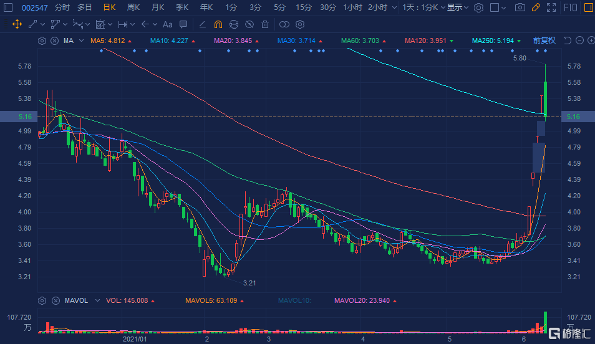The width and height of the screenshot is (595, 344).
Task: Expand measurement tool options arrow
Action: 110,25
